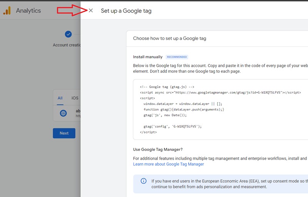Click the window.dataLayer code line

182,104
